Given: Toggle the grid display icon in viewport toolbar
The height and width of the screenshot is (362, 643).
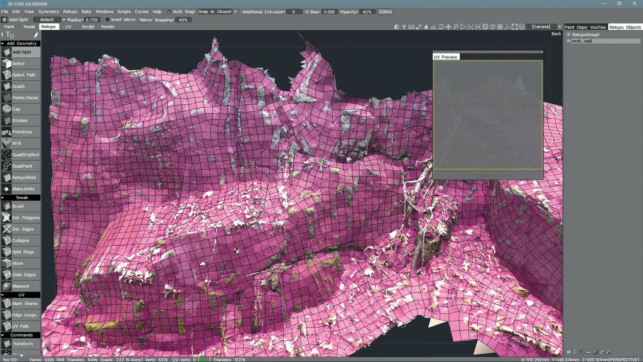Looking at the screenshot, I should (500, 26).
